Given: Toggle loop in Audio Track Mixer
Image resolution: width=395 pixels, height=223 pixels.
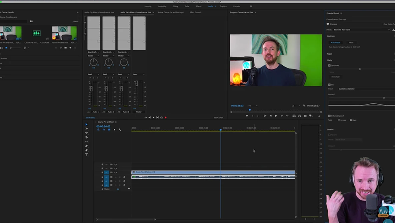Looking at the screenshot, I should pyautogui.click(x=161, y=117).
